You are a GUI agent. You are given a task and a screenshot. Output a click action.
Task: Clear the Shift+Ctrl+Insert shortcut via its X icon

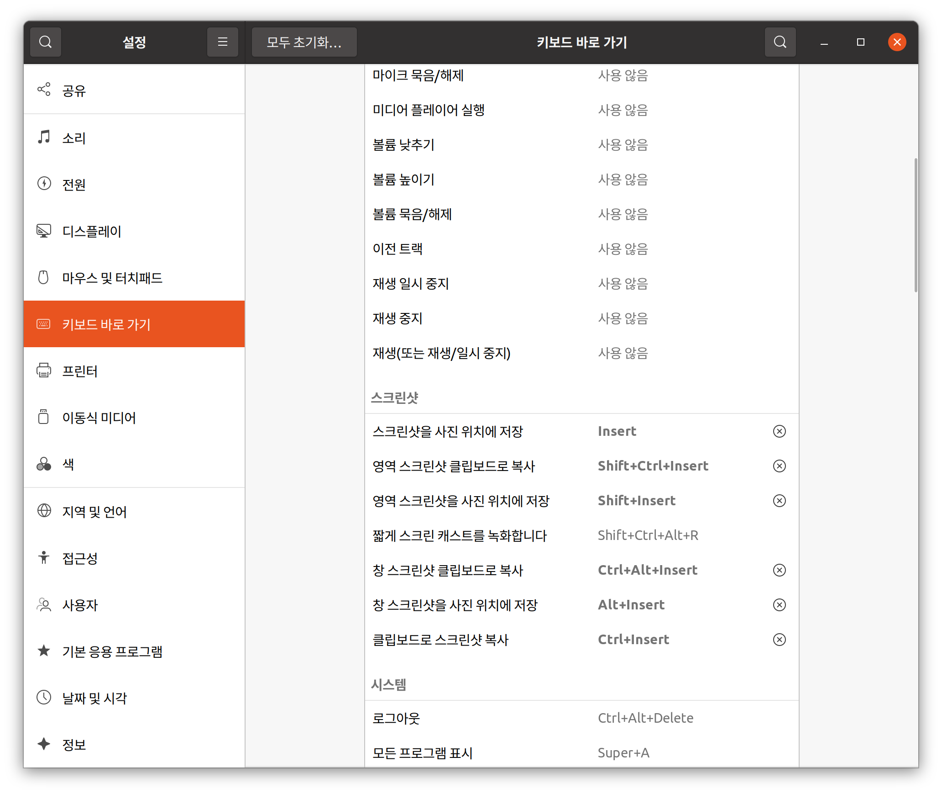click(x=780, y=466)
